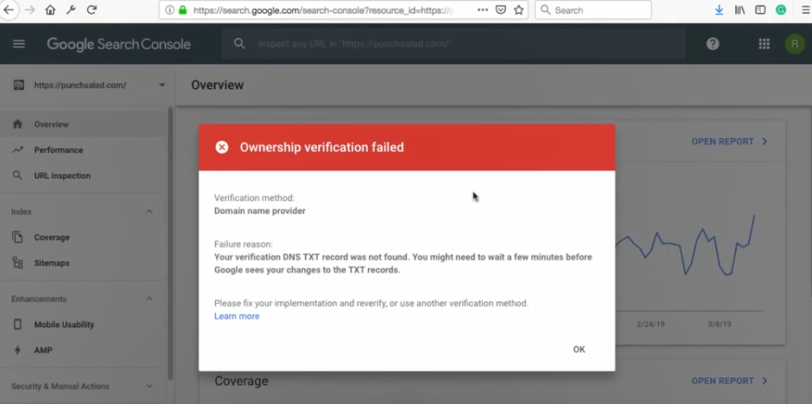This screenshot has height=404, width=812.
Task: Click the Inspect any URL search field
Action: tap(454, 44)
